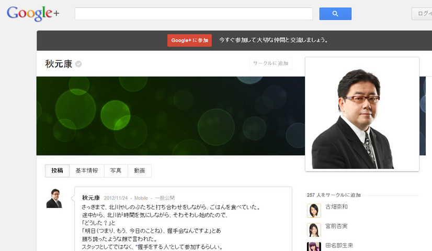432x251 pixels.
Task: Click the 秋元康 profile name heading
Action: [59, 64]
